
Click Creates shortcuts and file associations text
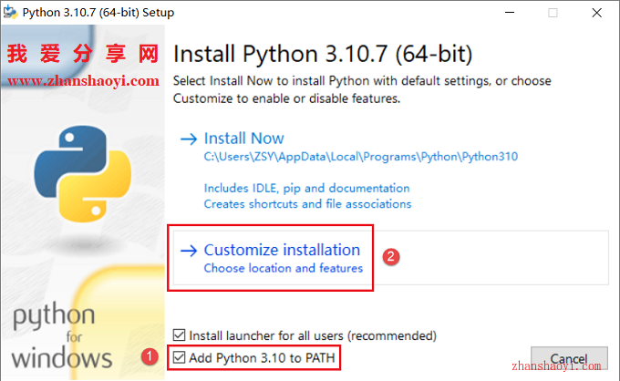pyautogui.click(x=307, y=204)
